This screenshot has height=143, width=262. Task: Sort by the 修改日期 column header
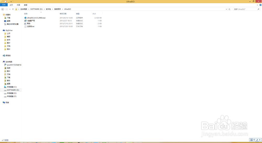tap(63, 14)
